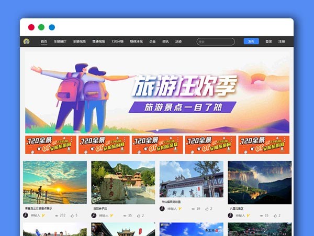Click the views eye icon showing 232
Screen dimensions: 314x236
[56, 216]
